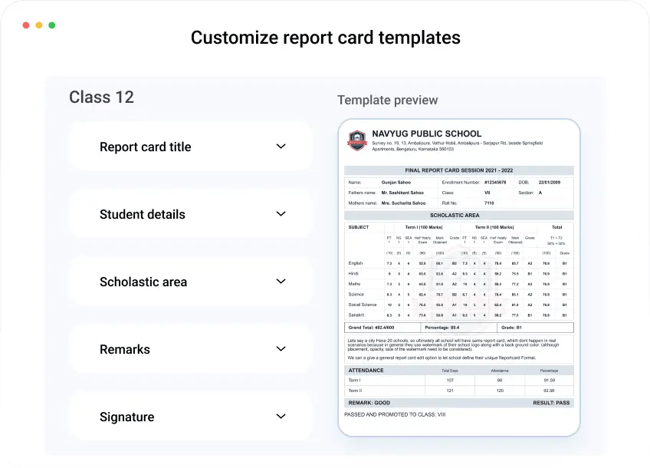Click the SCHOLASTIC AREA header bar
The image size is (650, 468).
tap(458, 216)
